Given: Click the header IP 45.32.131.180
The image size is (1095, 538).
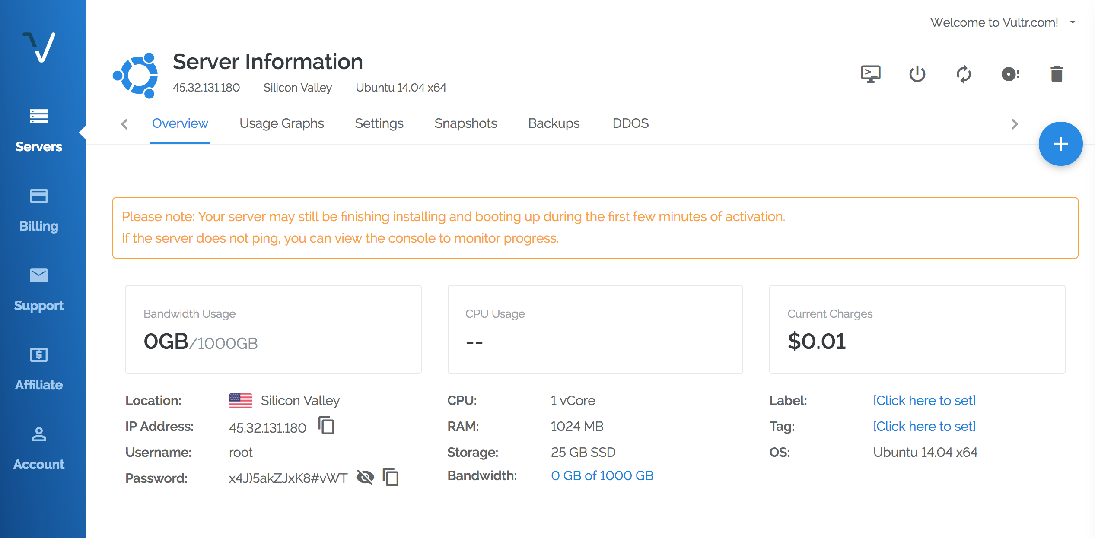Looking at the screenshot, I should (x=206, y=88).
